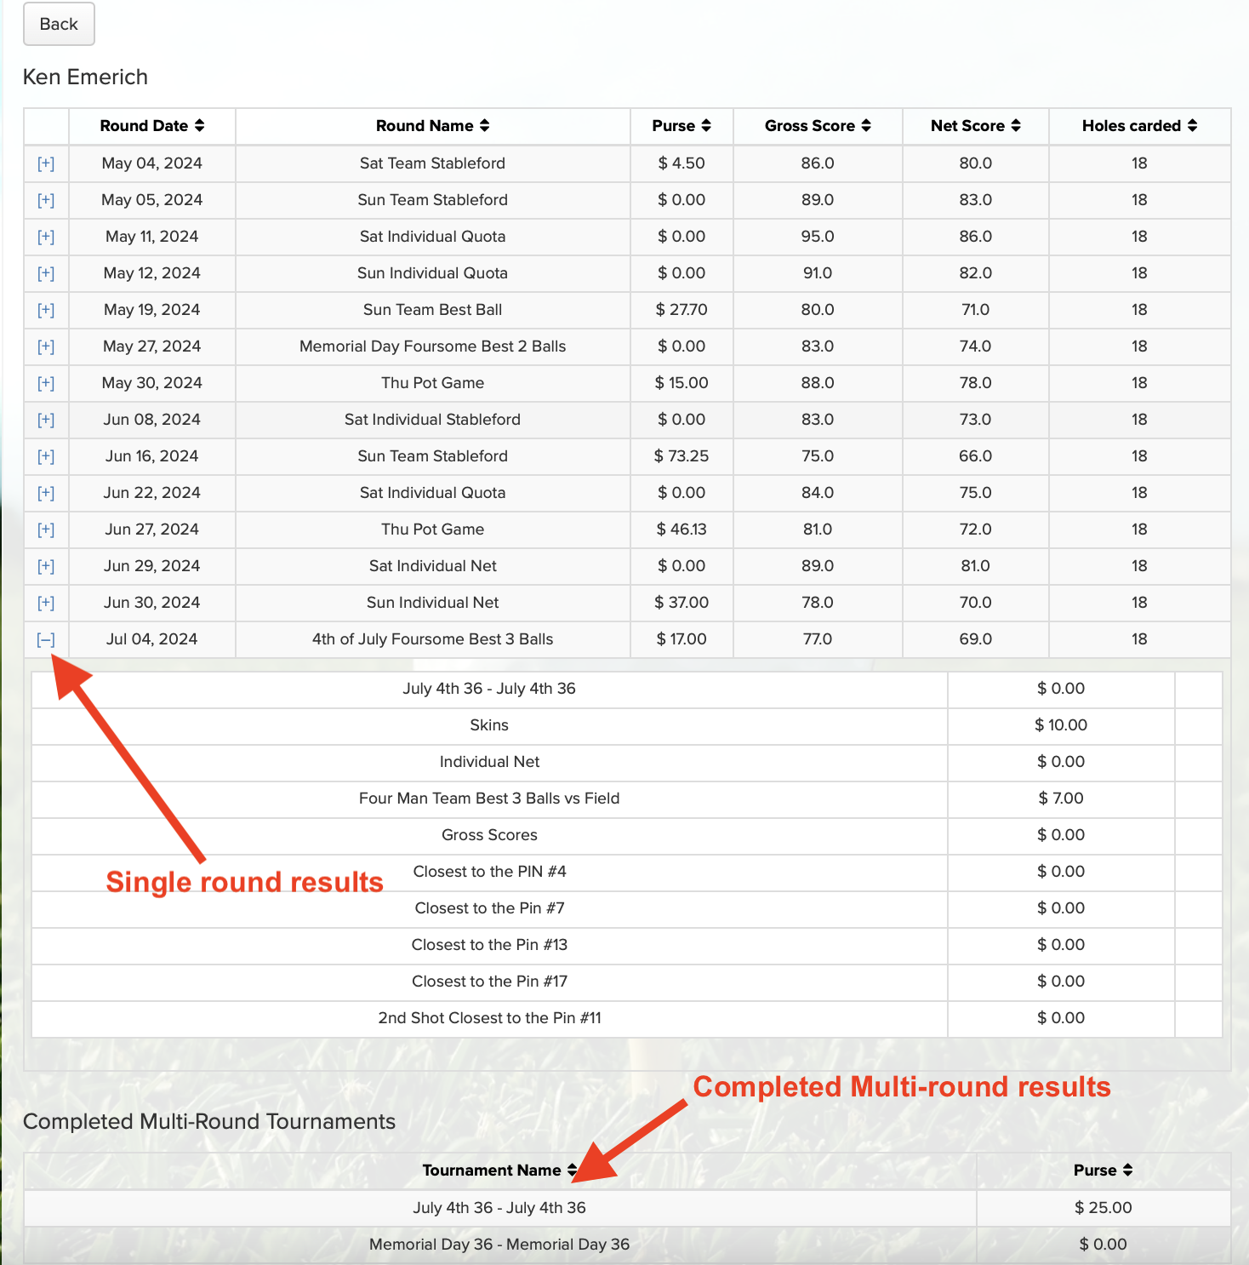This screenshot has height=1265, width=1249.
Task: Expand the Jun 29, 2024 round
Action: click(x=46, y=566)
